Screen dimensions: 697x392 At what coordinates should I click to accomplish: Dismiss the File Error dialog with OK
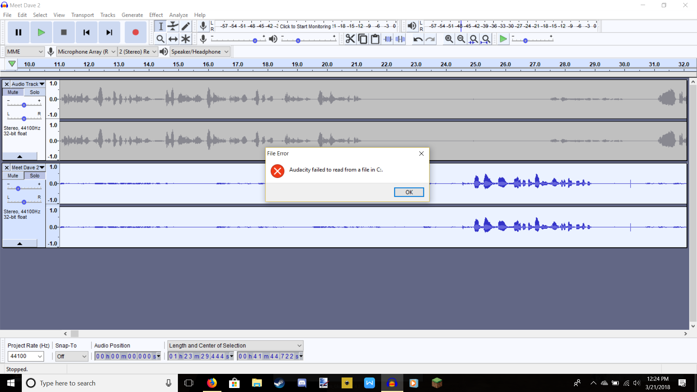[x=409, y=192]
